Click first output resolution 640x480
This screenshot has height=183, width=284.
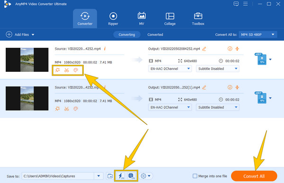pos(190,61)
